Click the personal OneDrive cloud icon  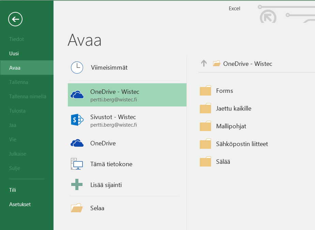pos(77,143)
